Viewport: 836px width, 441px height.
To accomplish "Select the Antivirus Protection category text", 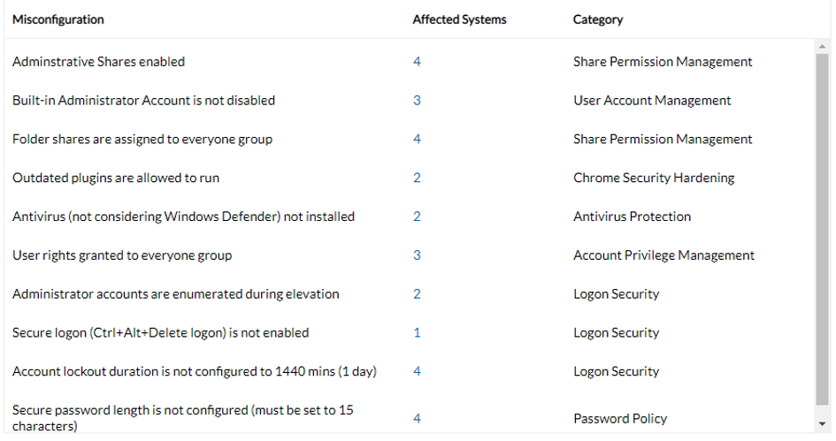I will pos(632,217).
